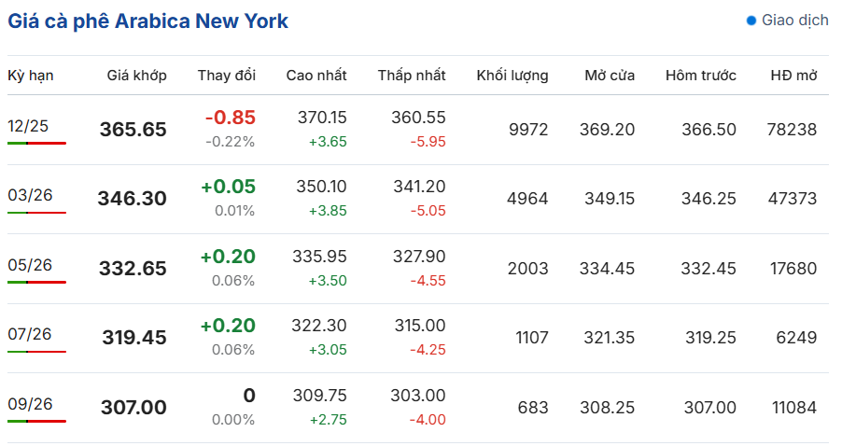
Task: Select the 05/26 contract term
Action: 30,265
